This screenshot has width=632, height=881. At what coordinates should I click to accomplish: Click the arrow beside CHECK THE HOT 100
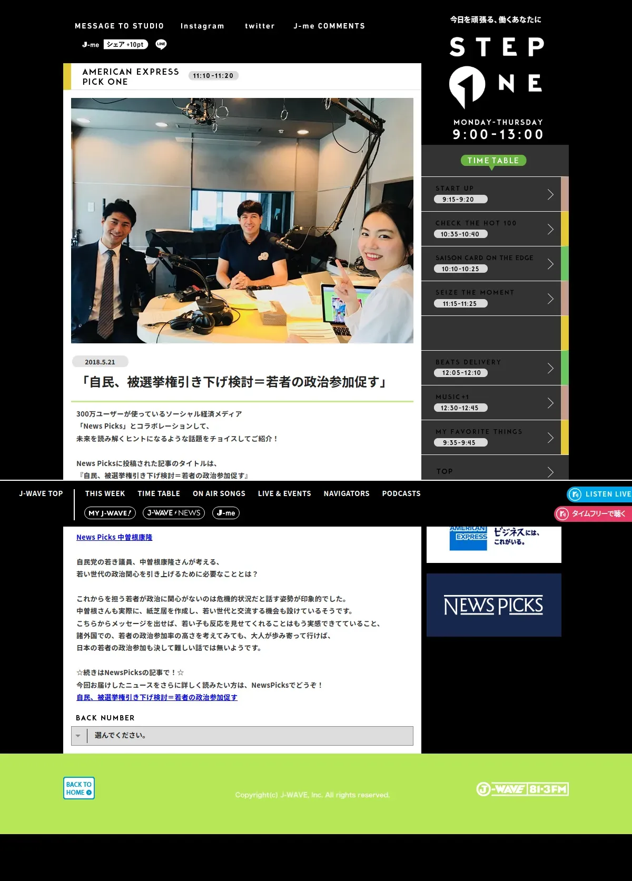[x=550, y=229]
